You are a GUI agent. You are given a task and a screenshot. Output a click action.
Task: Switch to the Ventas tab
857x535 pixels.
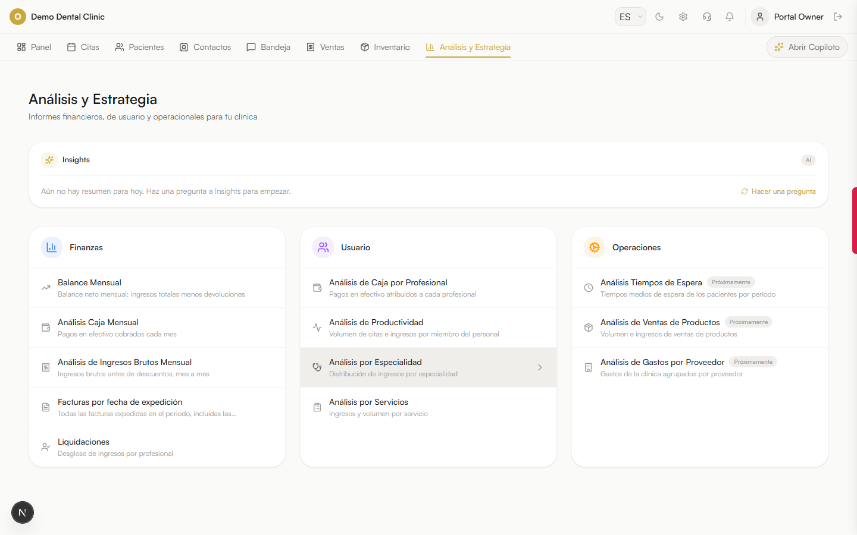326,47
